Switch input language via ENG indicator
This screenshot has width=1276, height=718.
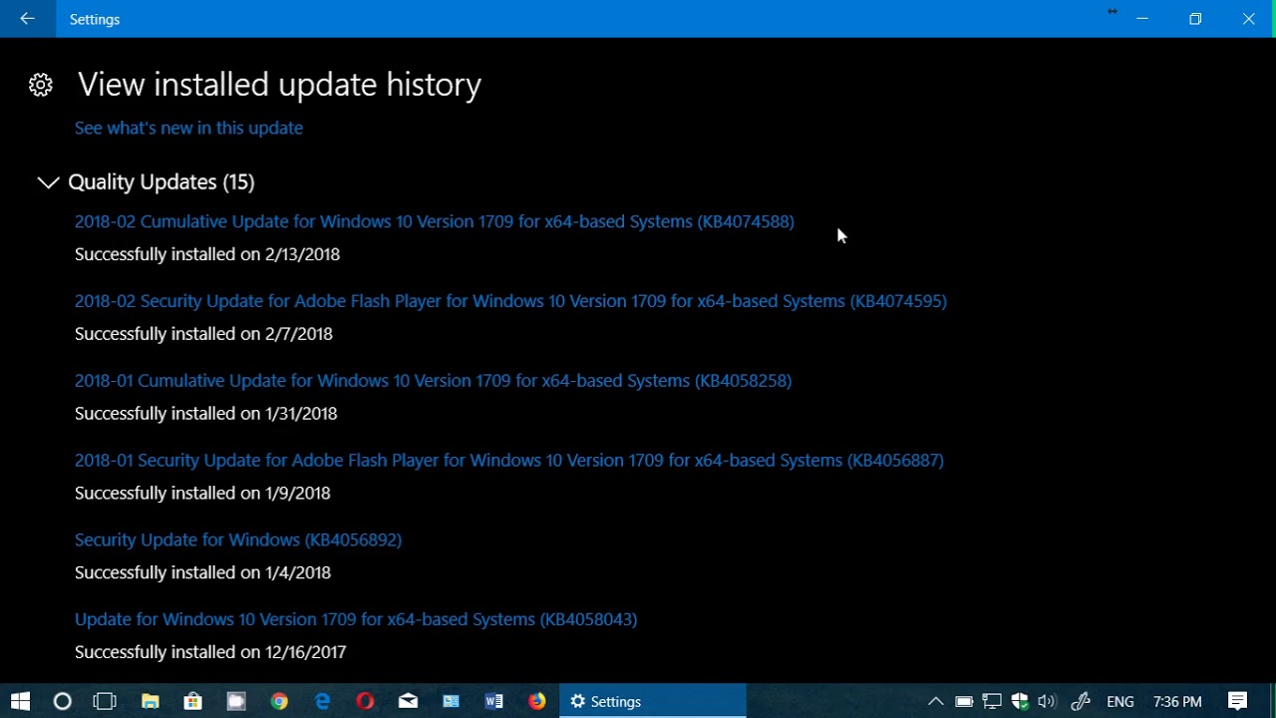(1120, 701)
